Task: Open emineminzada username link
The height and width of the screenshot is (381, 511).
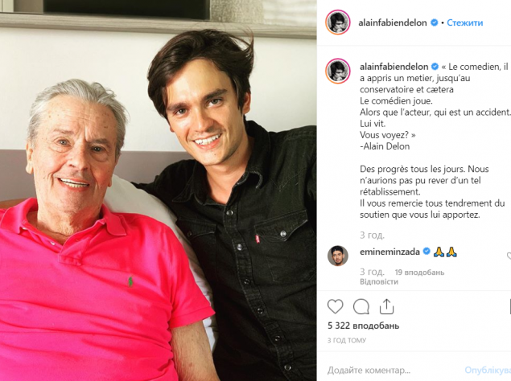Action: [389, 252]
